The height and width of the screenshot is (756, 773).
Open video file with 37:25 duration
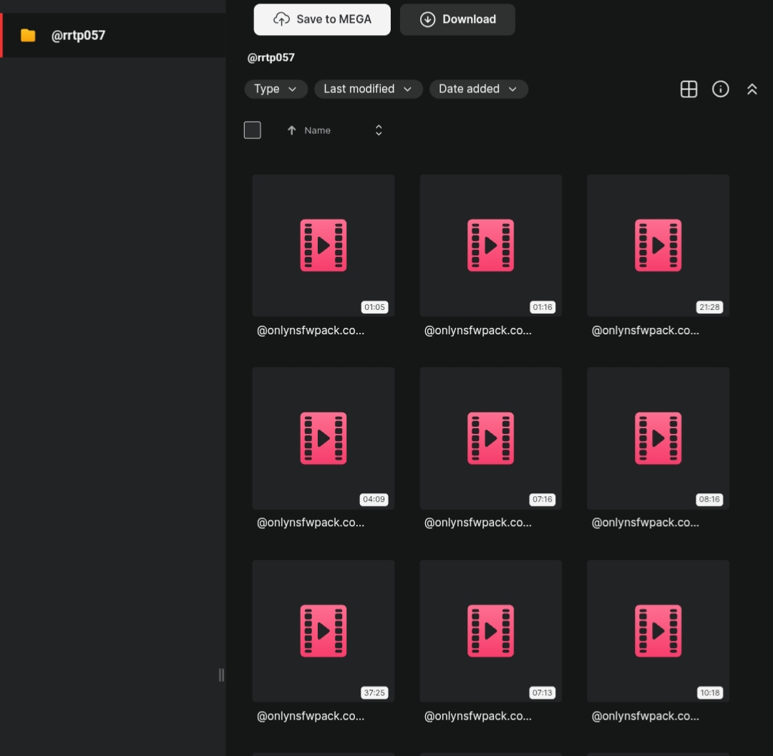(324, 631)
